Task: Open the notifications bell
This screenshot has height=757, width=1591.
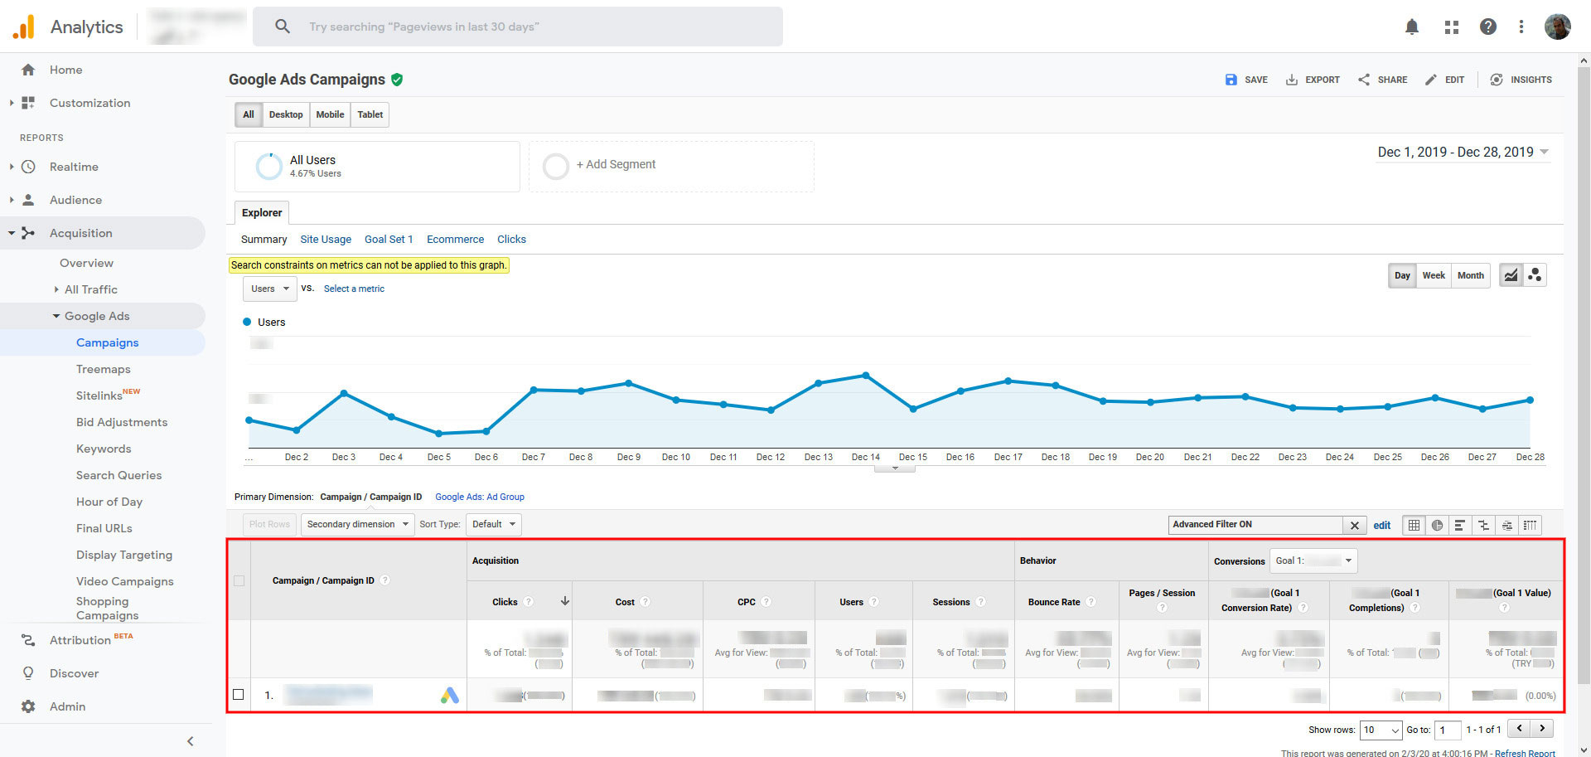Action: (x=1412, y=27)
